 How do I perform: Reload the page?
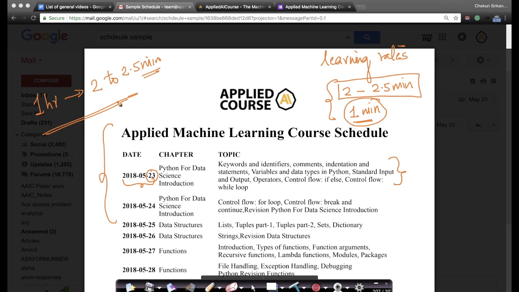(34, 18)
